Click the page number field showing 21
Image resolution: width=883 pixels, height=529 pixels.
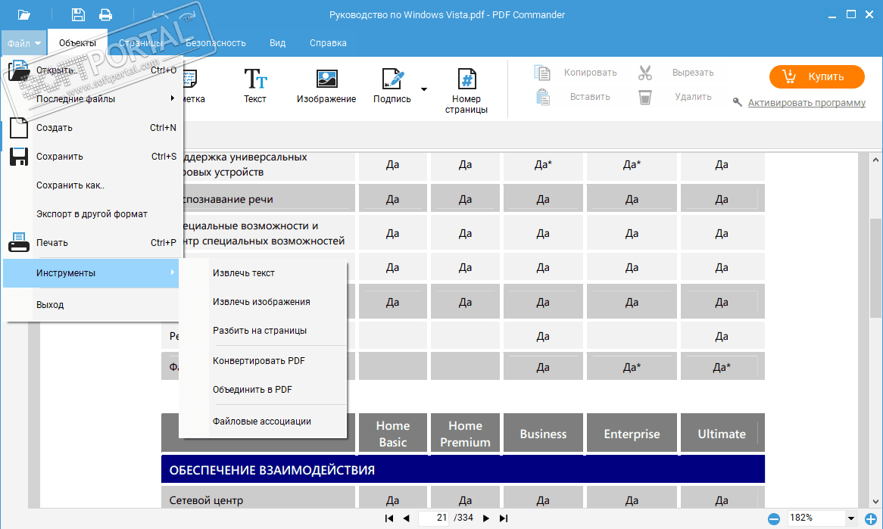(434, 518)
